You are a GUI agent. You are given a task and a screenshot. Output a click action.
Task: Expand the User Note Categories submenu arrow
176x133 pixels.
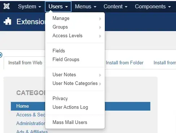coord(100,84)
